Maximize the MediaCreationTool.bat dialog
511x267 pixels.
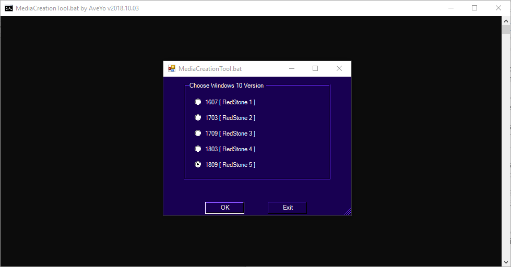point(315,68)
